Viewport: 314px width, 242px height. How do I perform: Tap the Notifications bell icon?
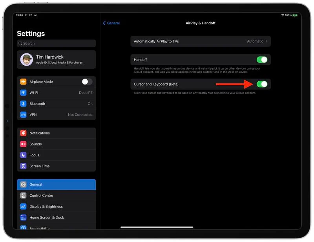(23, 133)
